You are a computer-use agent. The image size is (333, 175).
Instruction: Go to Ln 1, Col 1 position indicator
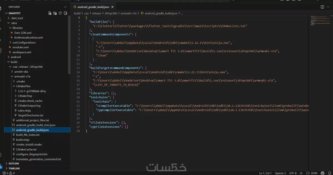coord(265,173)
